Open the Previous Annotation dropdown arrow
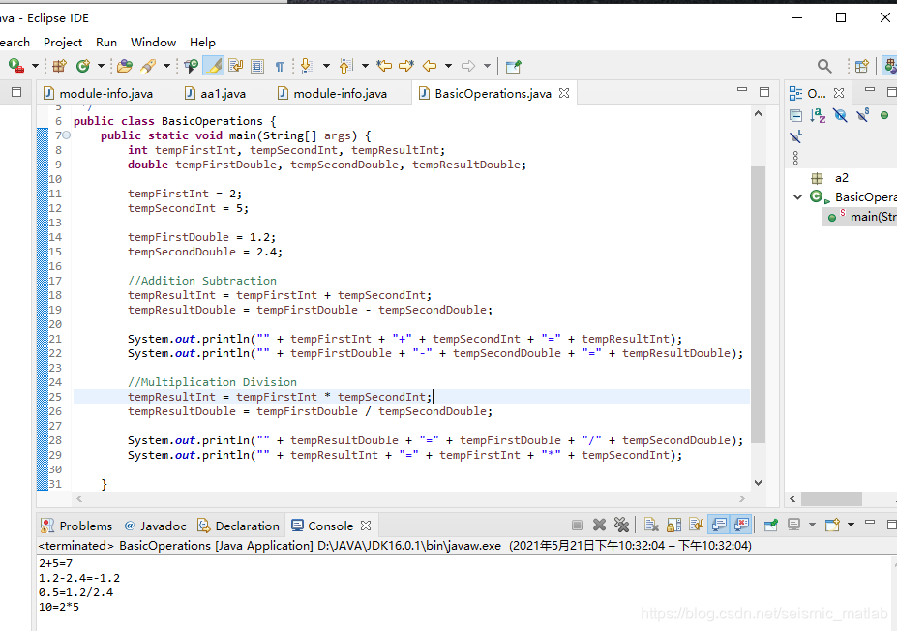This screenshot has height=631, width=897. tap(365, 66)
